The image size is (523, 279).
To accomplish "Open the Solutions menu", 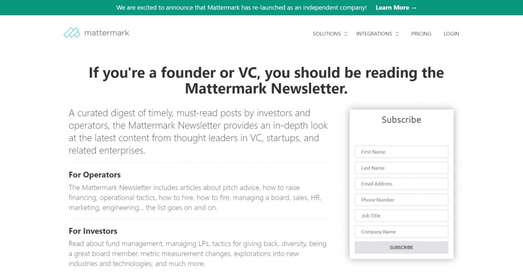I will click(x=327, y=34).
